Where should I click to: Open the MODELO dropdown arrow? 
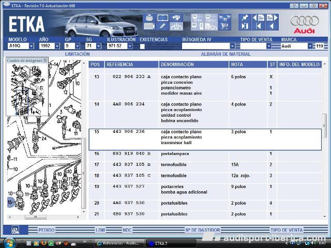(x=31, y=46)
